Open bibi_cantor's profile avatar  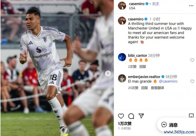pyautogui.click(x=122, y=57)
